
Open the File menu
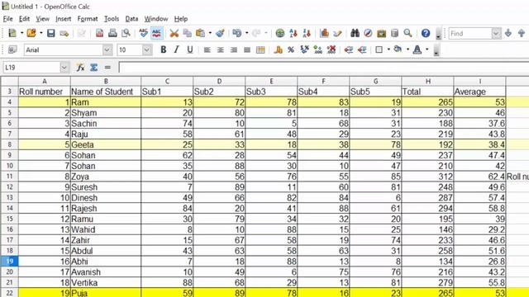pyautogui.click(x=7, y=19)
